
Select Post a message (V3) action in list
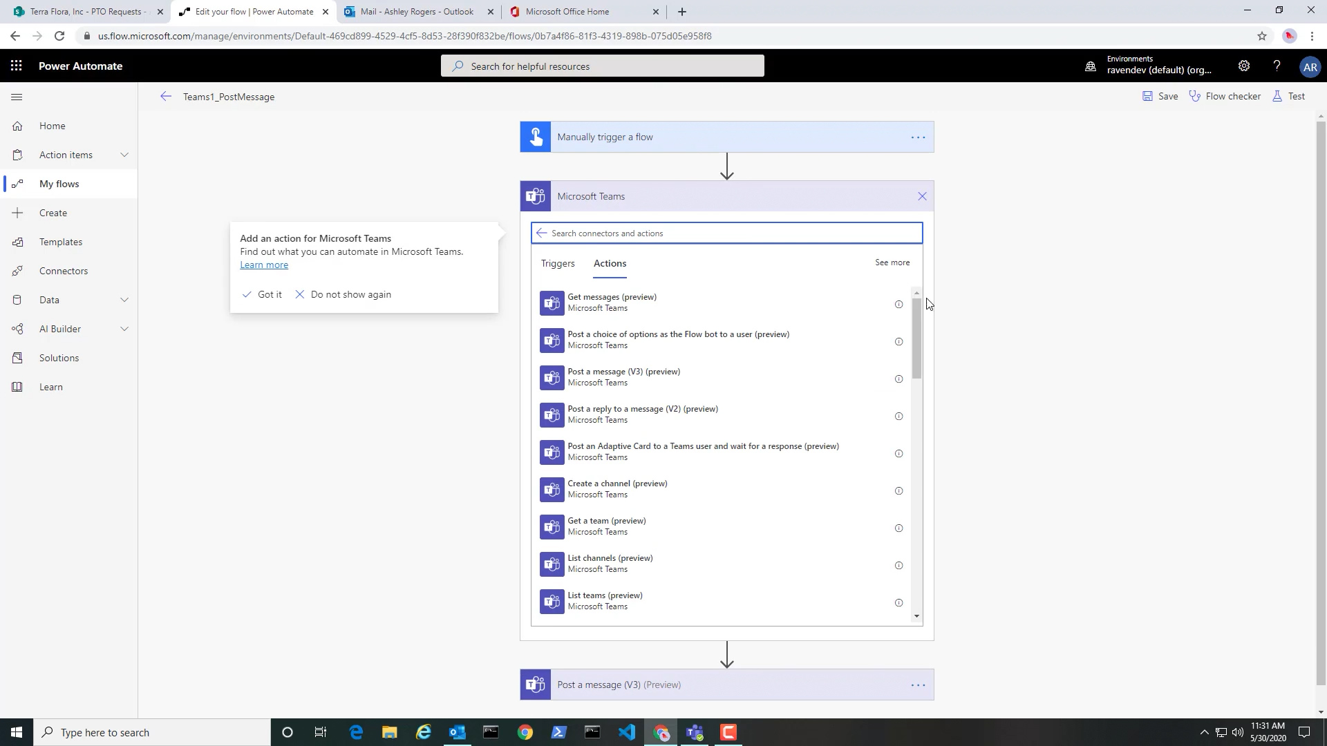coord(721,377)
